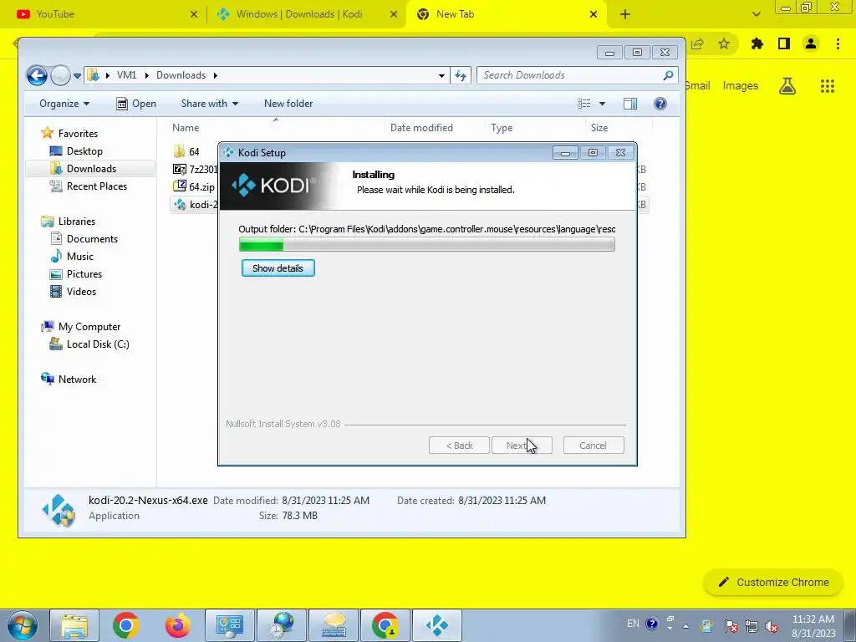The height and width of the screenshot is (642, 856).
Task: Click the installation progress bar
Action: tap(427, 245)
